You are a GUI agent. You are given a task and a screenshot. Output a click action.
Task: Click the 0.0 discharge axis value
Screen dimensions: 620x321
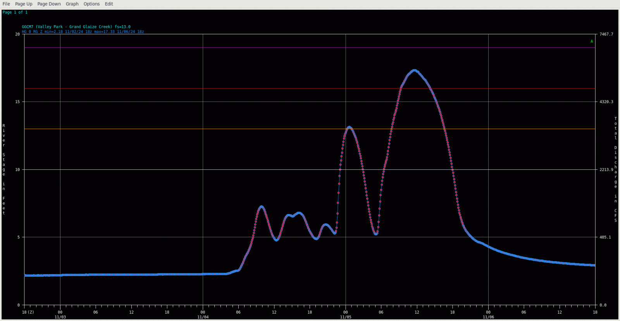pos(603,305)
